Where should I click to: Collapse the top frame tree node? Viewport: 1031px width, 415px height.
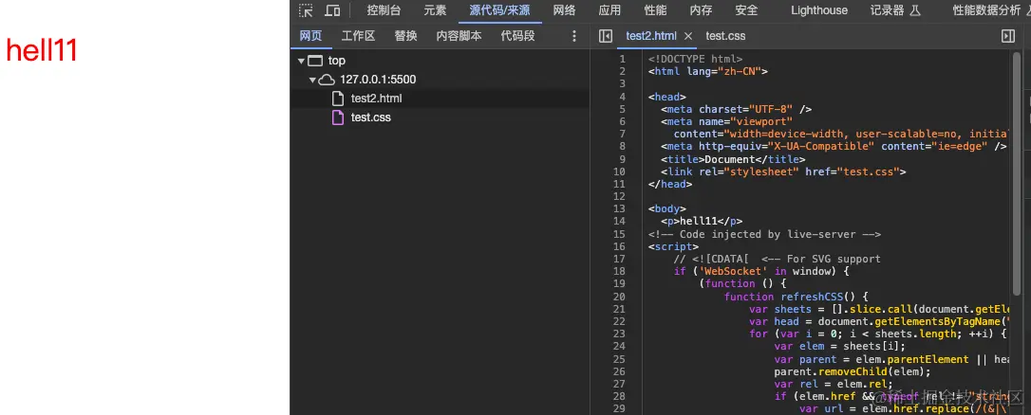point(301,61)
